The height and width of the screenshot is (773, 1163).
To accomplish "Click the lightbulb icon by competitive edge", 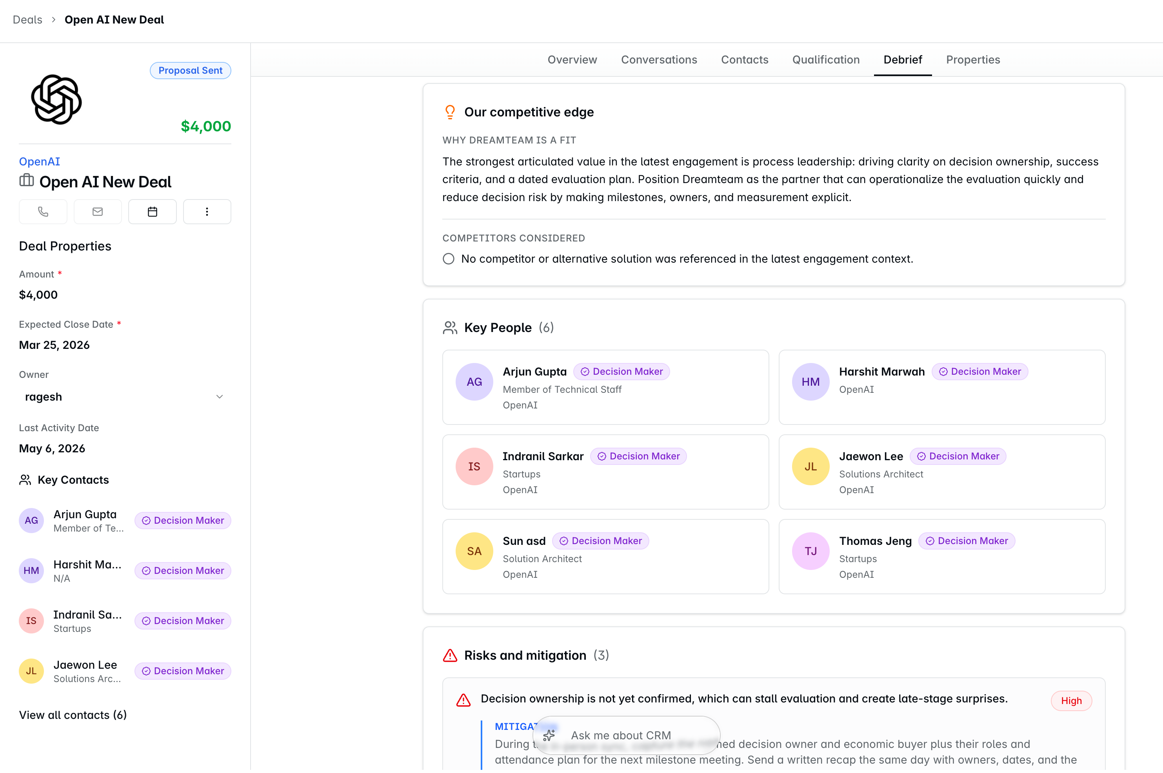I will 450,112.
